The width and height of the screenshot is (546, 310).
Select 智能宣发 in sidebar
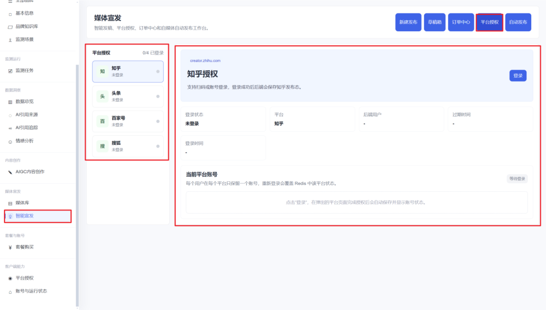tap(37, 216)
